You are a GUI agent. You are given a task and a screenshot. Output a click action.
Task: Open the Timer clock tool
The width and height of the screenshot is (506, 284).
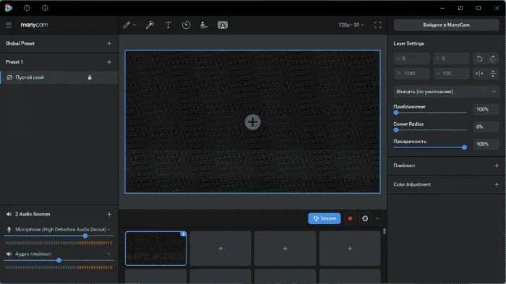[x=186, y=25]
